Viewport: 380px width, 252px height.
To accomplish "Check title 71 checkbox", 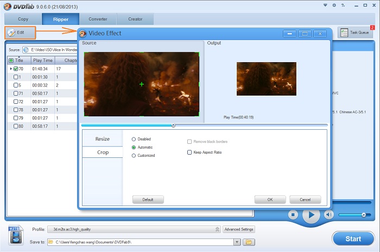I will (16, 94).
